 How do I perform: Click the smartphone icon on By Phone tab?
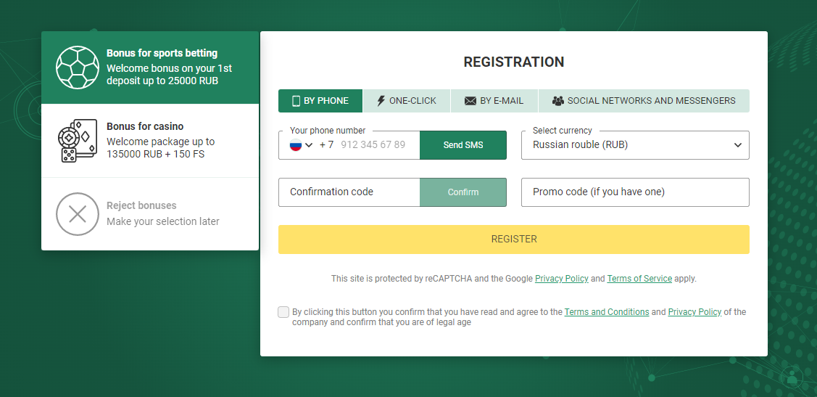click(x=296, y=101)
